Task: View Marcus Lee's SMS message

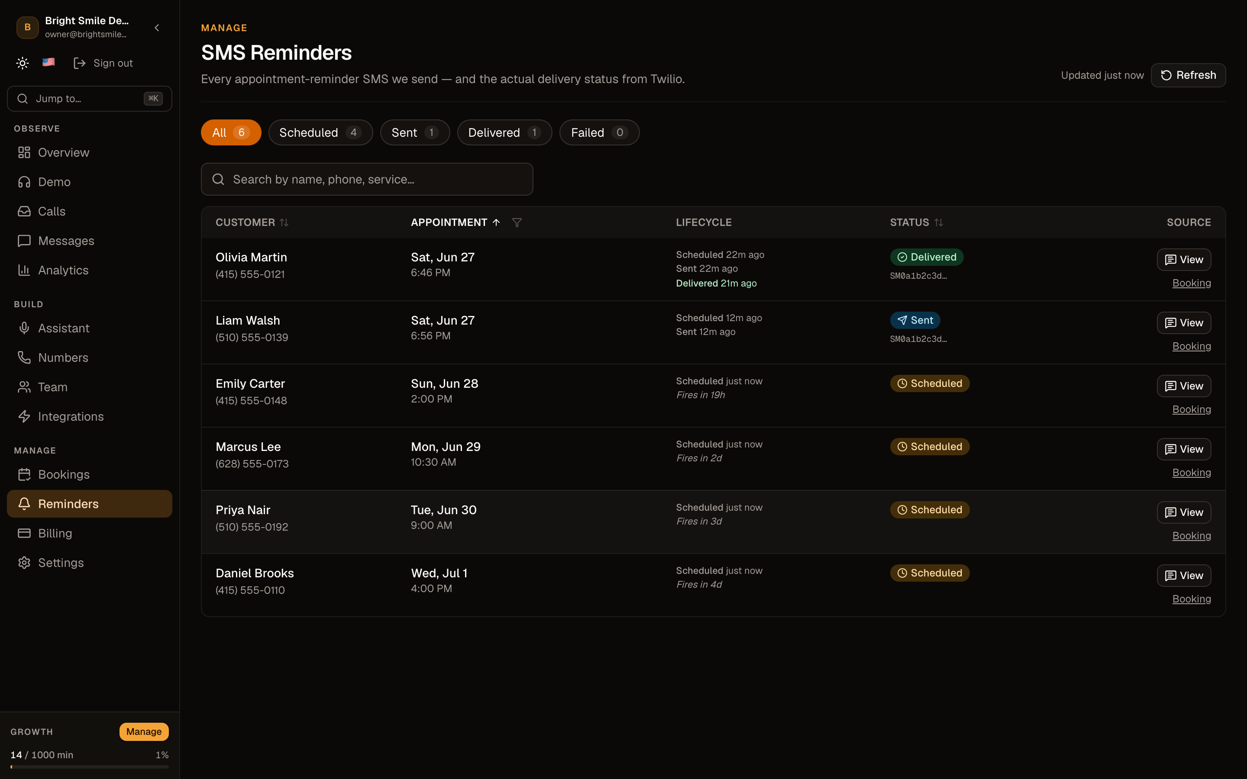Action: (1184, 449)
